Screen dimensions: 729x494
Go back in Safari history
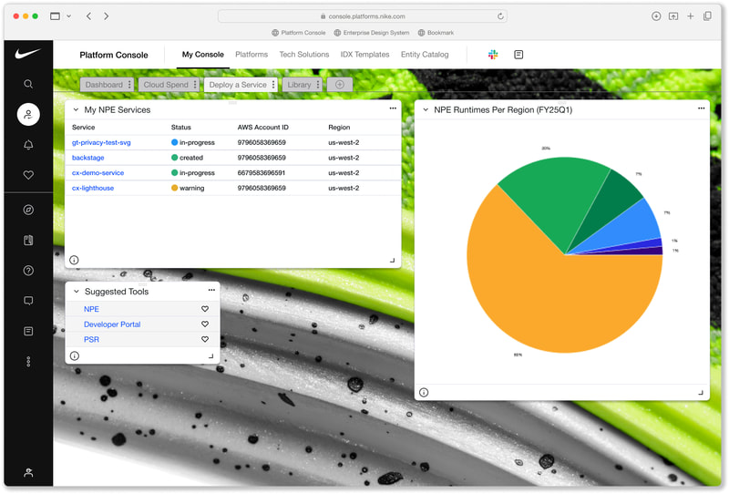pyautogui.click(x=88, y=15)
